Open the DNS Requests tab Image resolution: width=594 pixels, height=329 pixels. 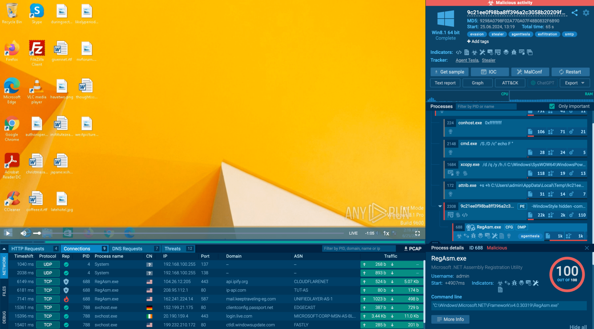click(127, 249)
